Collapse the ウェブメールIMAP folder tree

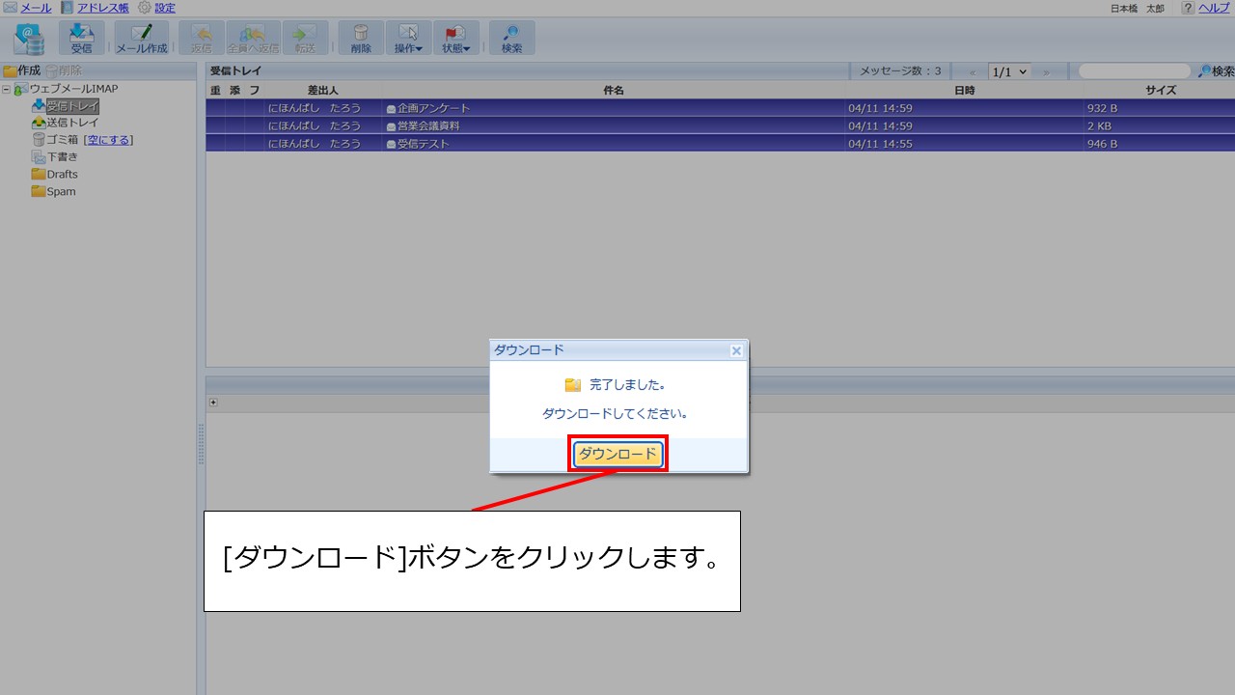point(8,88)
